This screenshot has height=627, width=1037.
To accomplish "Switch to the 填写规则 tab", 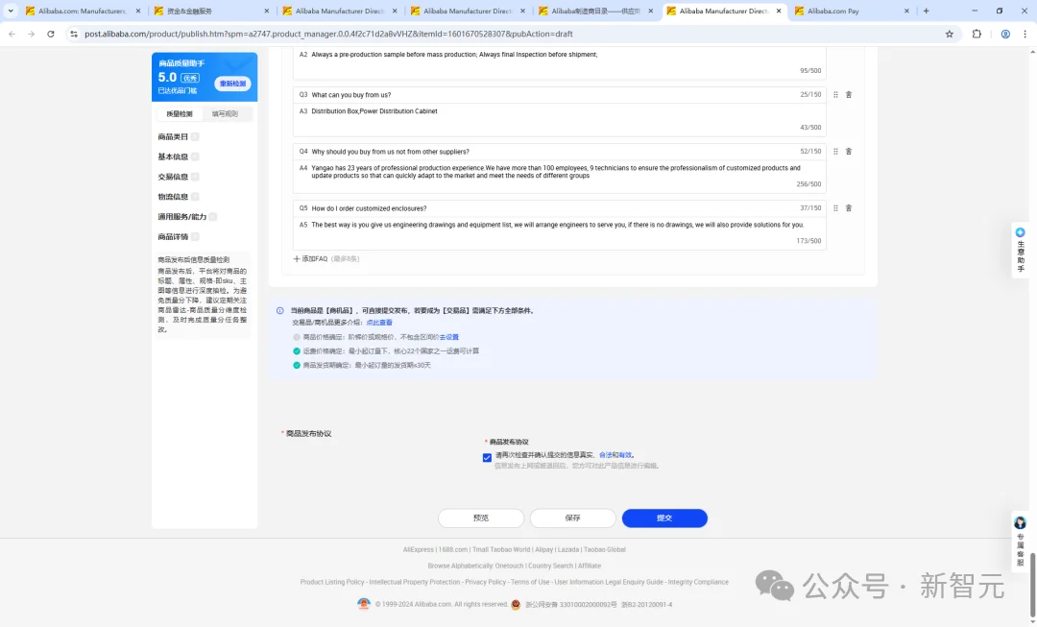I will 225,113.
